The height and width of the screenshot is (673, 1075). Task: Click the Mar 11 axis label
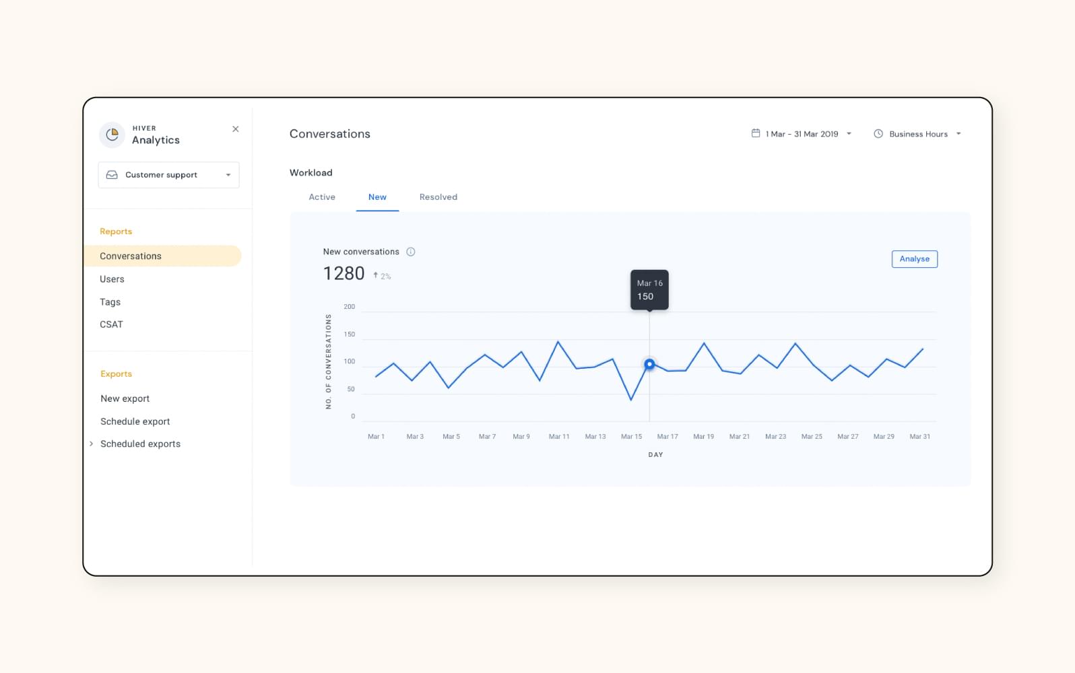[559, 437]
